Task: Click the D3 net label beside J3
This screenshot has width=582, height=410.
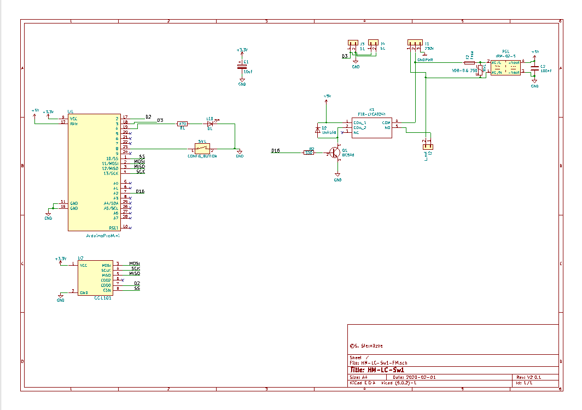Action: coord(345,56)
